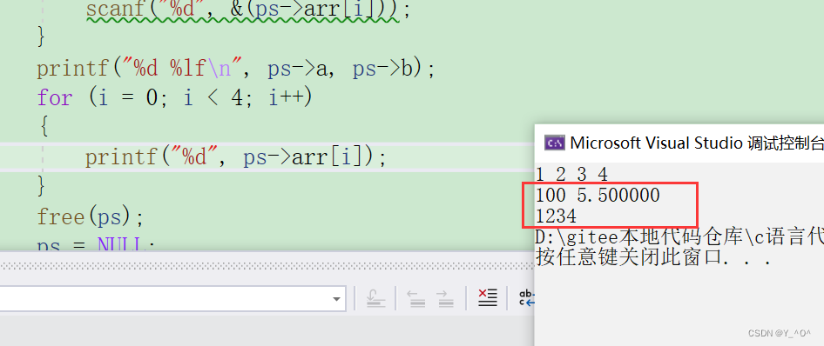This screenshot has height=346, width=824.
Task: Click the 按任意键关闭此窗口 message
Action: pyautogui.click(x=653, y=257)
